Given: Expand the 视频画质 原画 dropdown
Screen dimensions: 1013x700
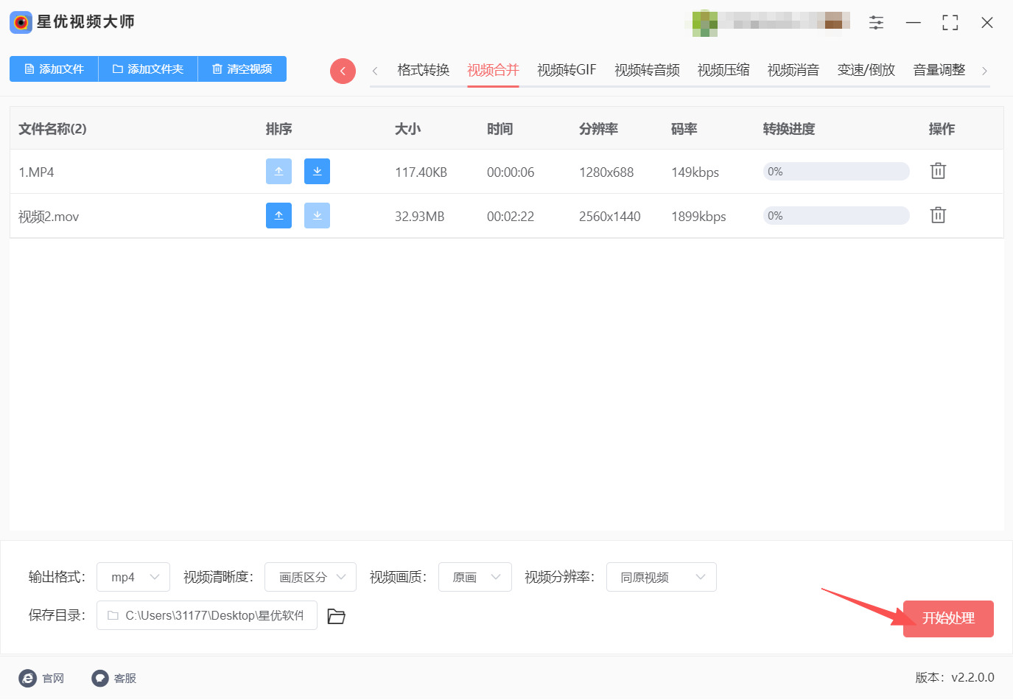Looking at the screenshot, I should (x=474, y=577).
